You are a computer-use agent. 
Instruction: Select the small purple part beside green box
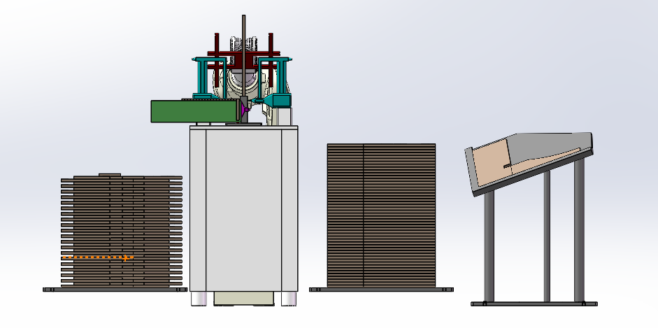[x=244, y=110]
